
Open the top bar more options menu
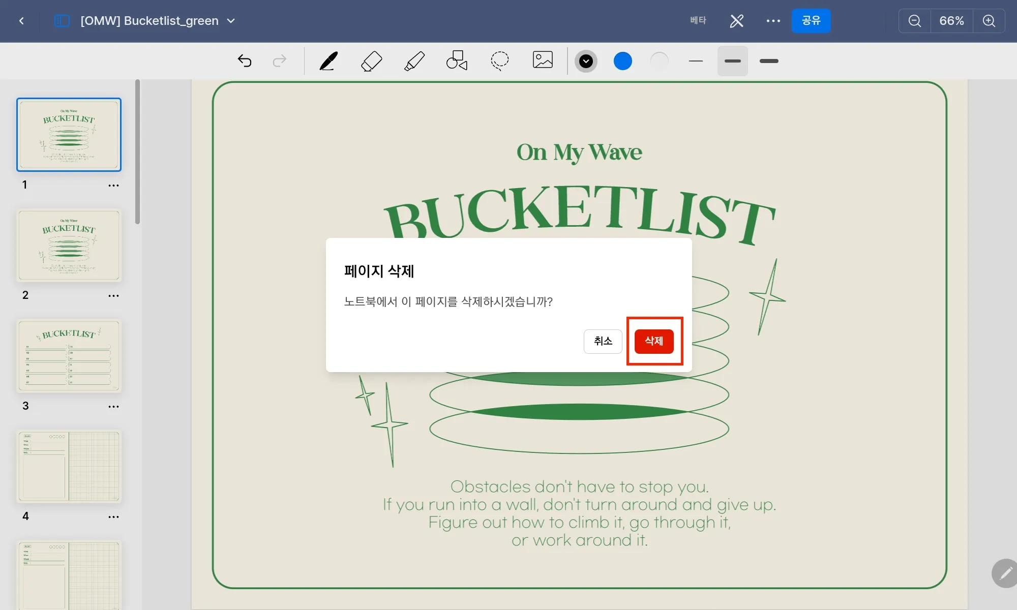tap(773, 21)
